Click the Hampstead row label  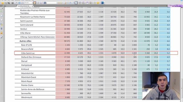pos(27,65)
